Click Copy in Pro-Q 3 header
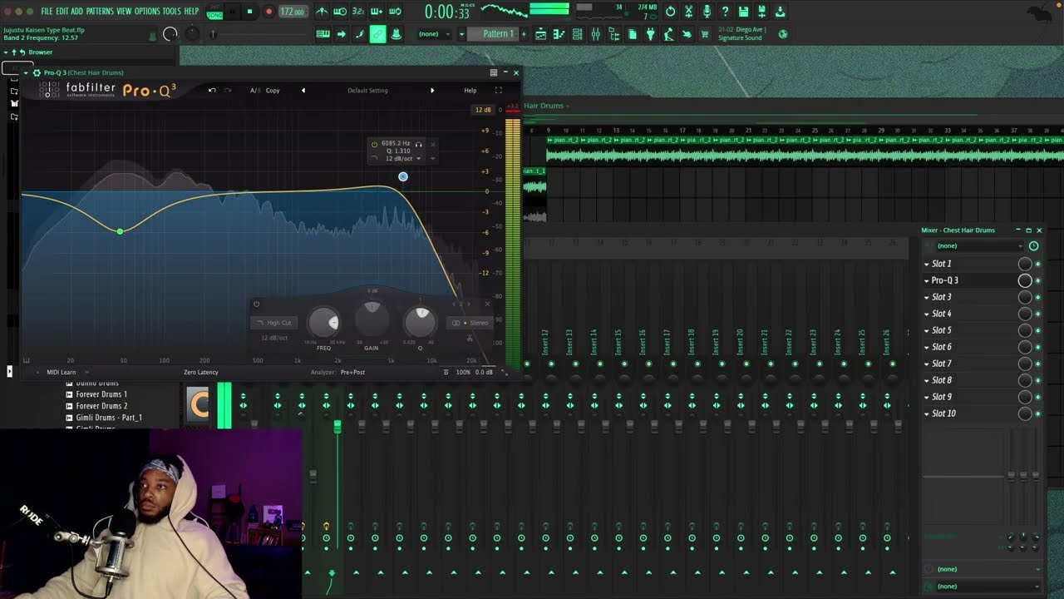 pyautogui.click(x=273, y=90)
